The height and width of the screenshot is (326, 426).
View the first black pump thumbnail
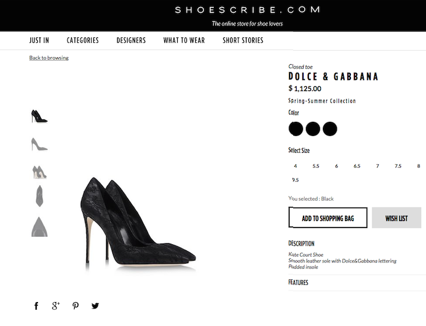click(39, 116)
